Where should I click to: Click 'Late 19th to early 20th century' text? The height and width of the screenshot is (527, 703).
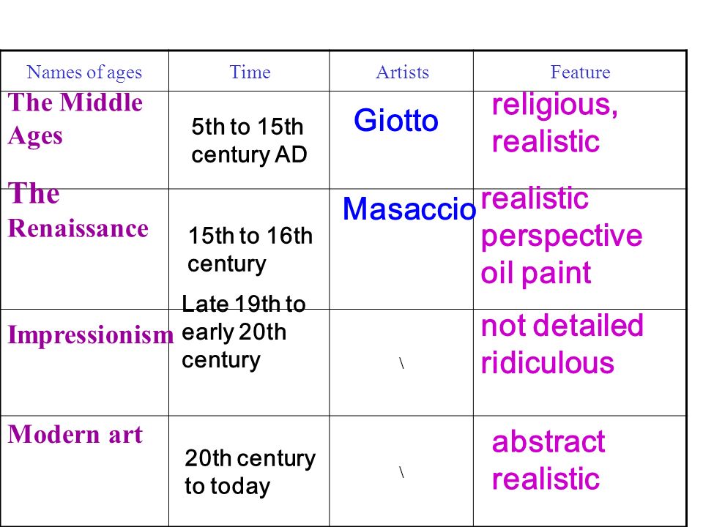[x=244, y=332]
